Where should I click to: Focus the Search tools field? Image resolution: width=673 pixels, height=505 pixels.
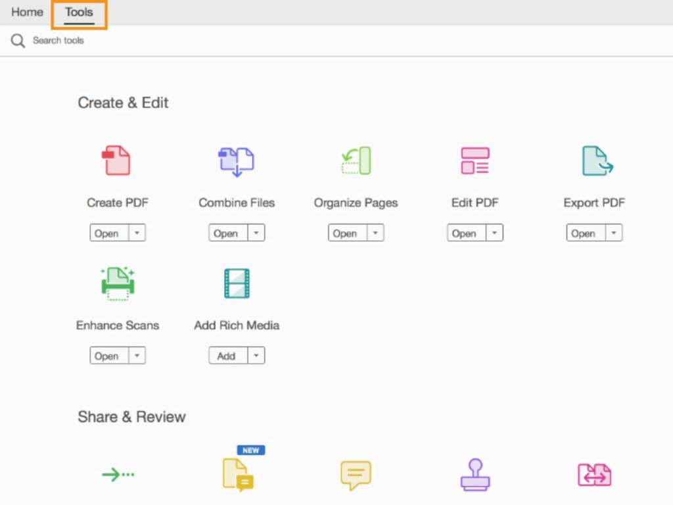[58, 41]
